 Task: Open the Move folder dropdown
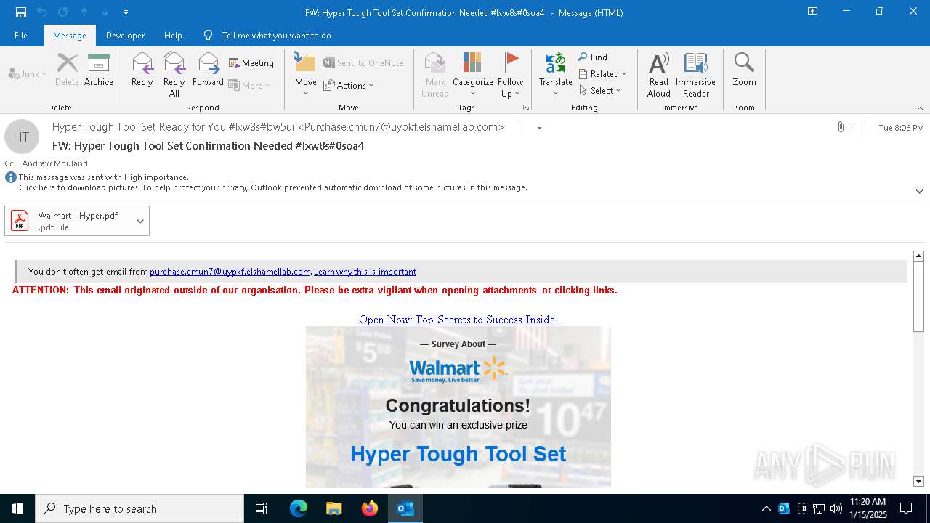coord(306,74)
